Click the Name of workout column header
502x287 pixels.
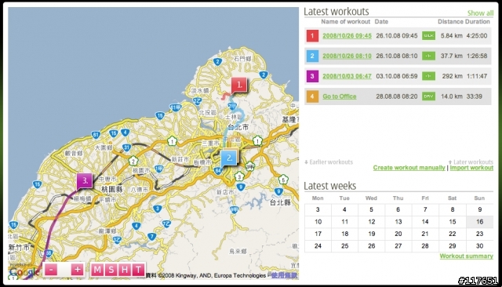pos(345,22)
